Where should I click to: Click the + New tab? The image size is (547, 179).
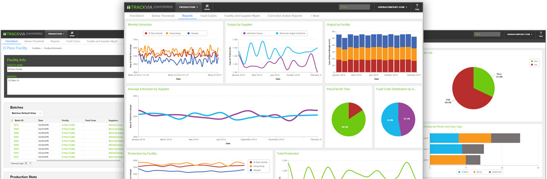[315, 16]
